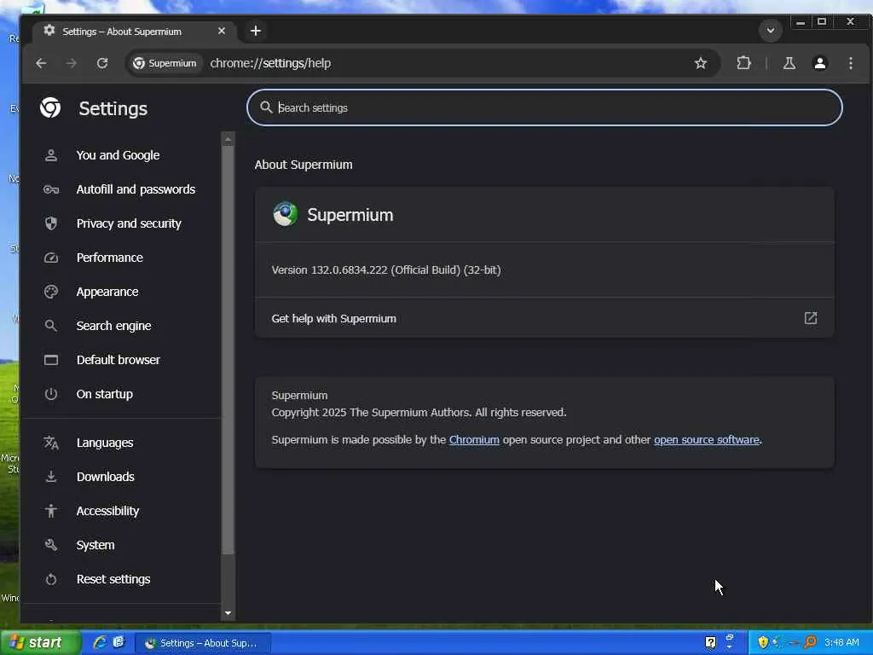The image size is (873, 655).
Task: Open Get help with Supermium
Action: 545,318
